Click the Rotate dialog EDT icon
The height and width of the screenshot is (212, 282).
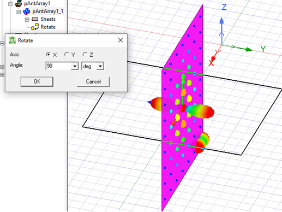pos(12,40)
